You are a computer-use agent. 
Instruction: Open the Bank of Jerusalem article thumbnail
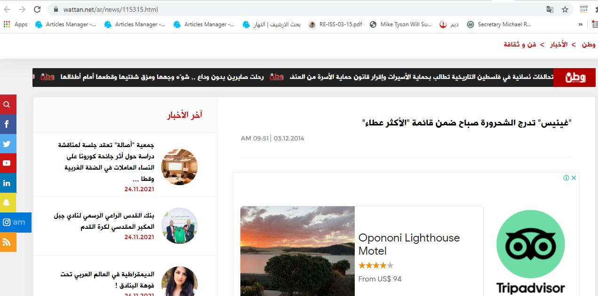point(179,226)
